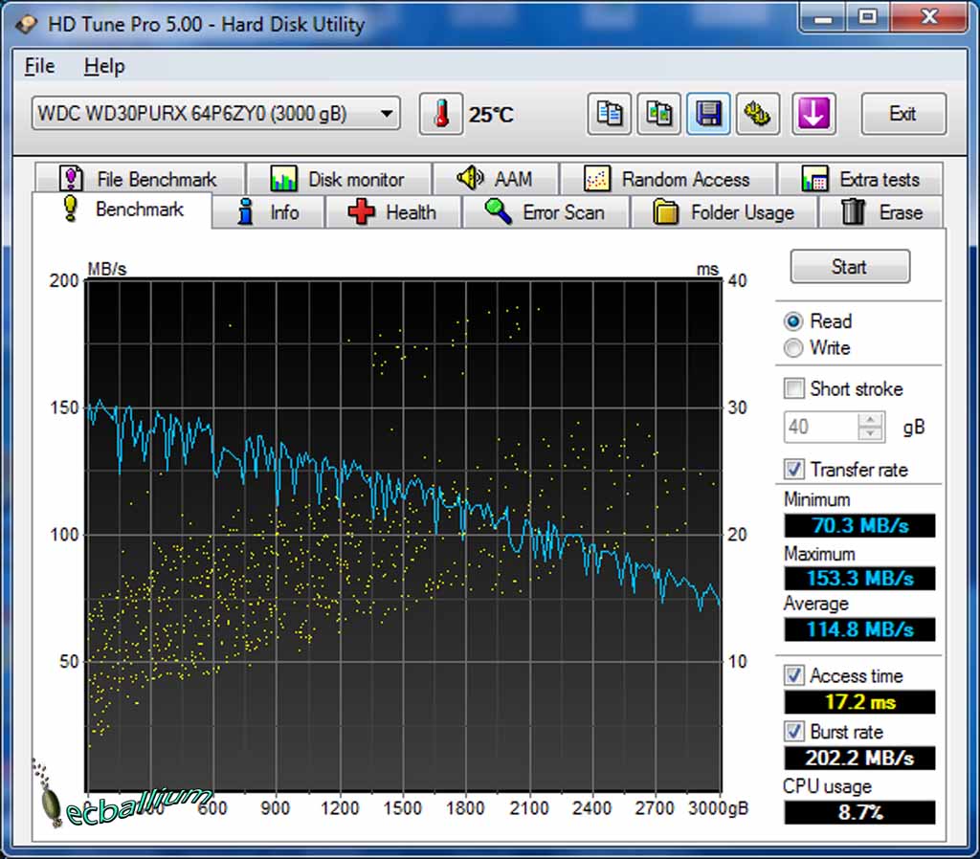The image size is (980, 859).
Task: Disable the Access time checkbox
Action: click(793, 675)
